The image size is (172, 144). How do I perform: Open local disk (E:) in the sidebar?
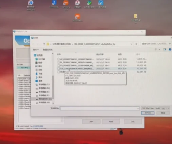pyautogui.click(x=42, y=92)
